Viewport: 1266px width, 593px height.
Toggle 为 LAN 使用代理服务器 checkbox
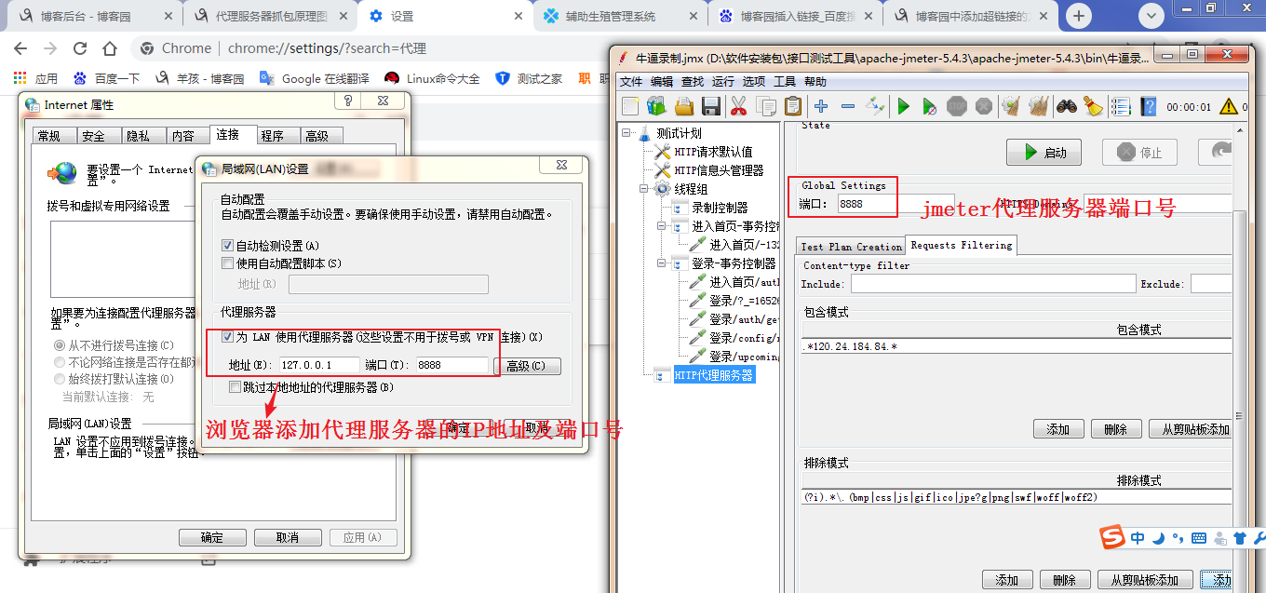227,336
